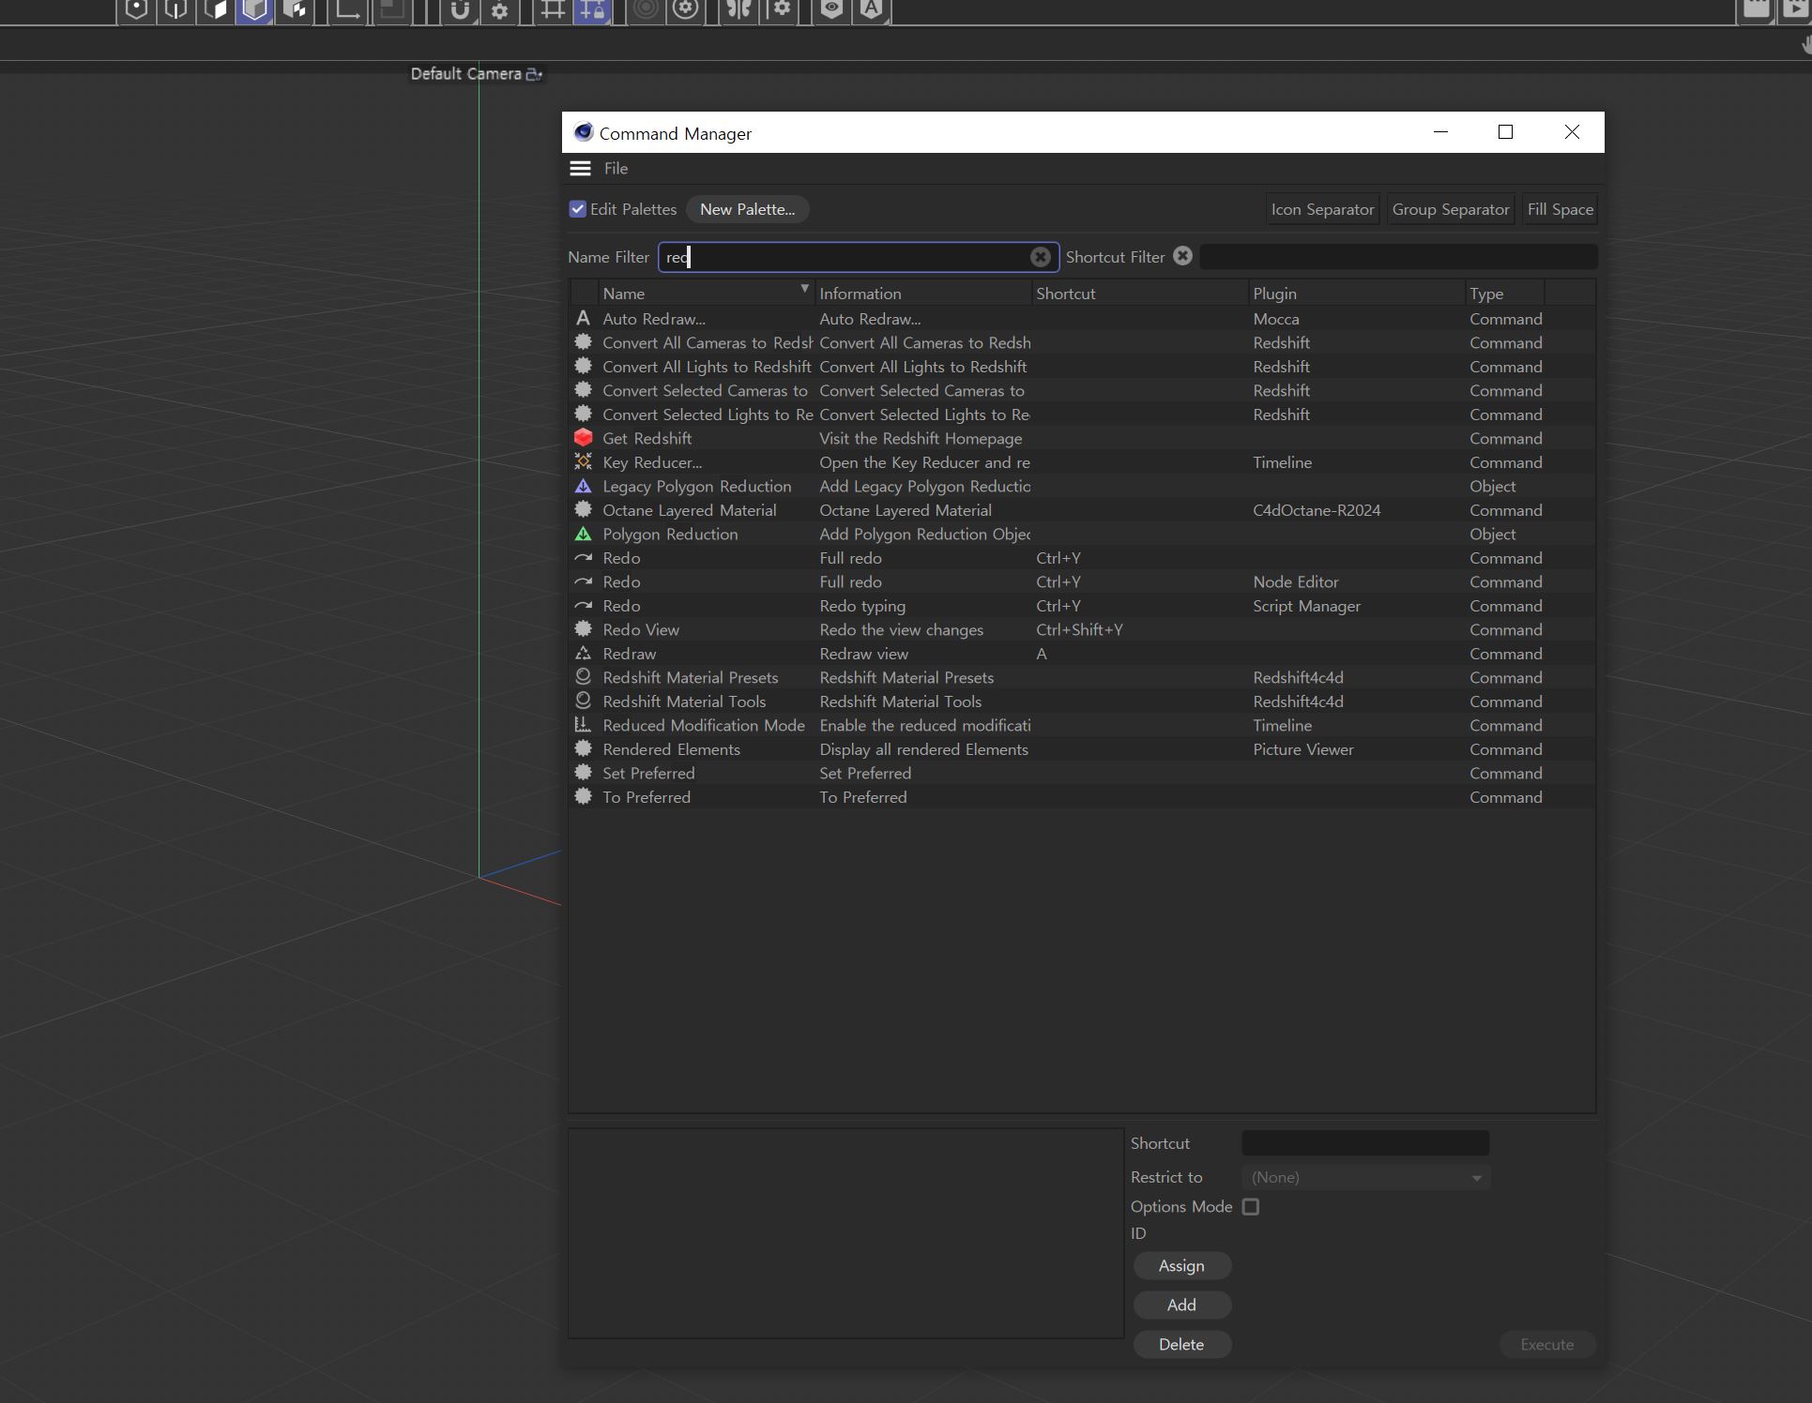This screenshot has height=1403, width=1812.
Task: Select the Redo row with Node Editor plugin
Action: tap(1082, 581)
